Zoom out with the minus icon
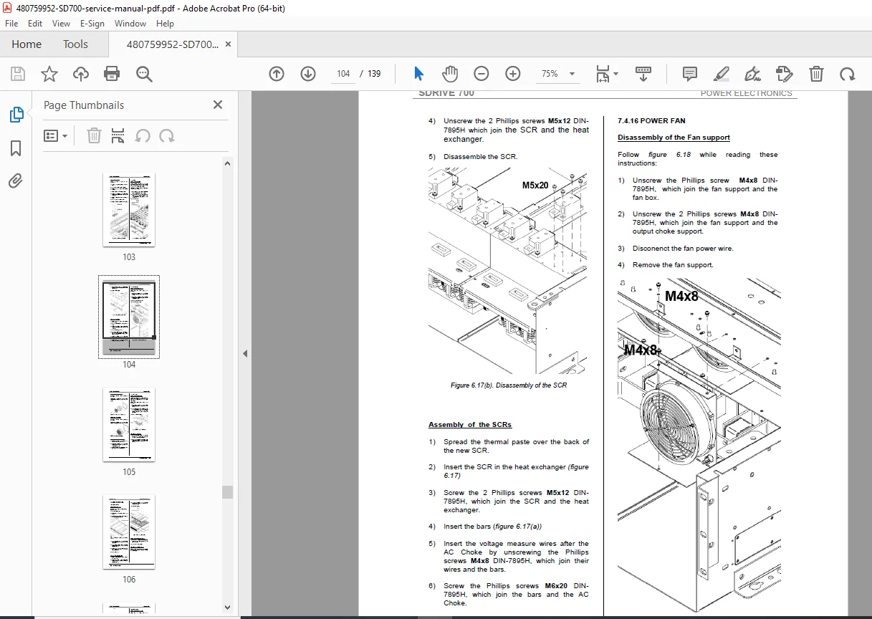 [481, 74]
